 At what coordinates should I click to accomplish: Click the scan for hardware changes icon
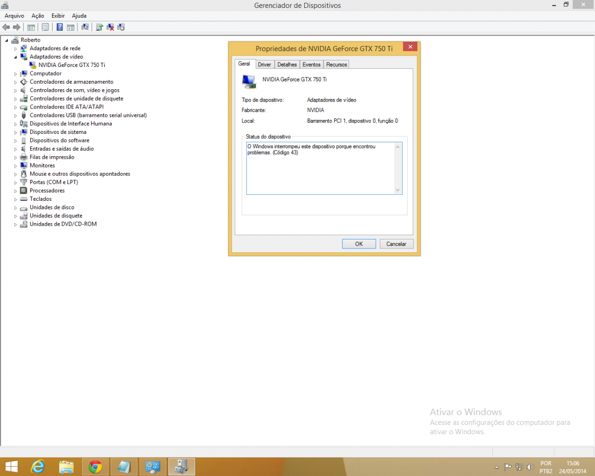coord(85,27)
